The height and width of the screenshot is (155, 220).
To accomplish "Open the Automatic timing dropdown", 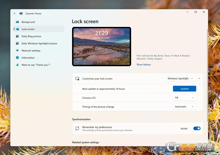I will [185, 107].
